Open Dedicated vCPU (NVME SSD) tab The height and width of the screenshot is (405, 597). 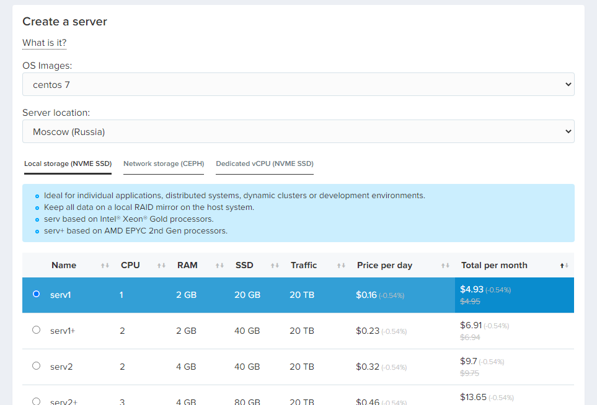[265, 164]
